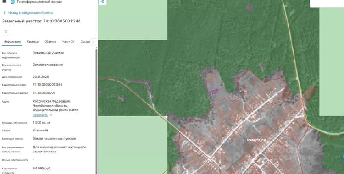Click the chevron next to Развернуть

click(x=51, y=115)
